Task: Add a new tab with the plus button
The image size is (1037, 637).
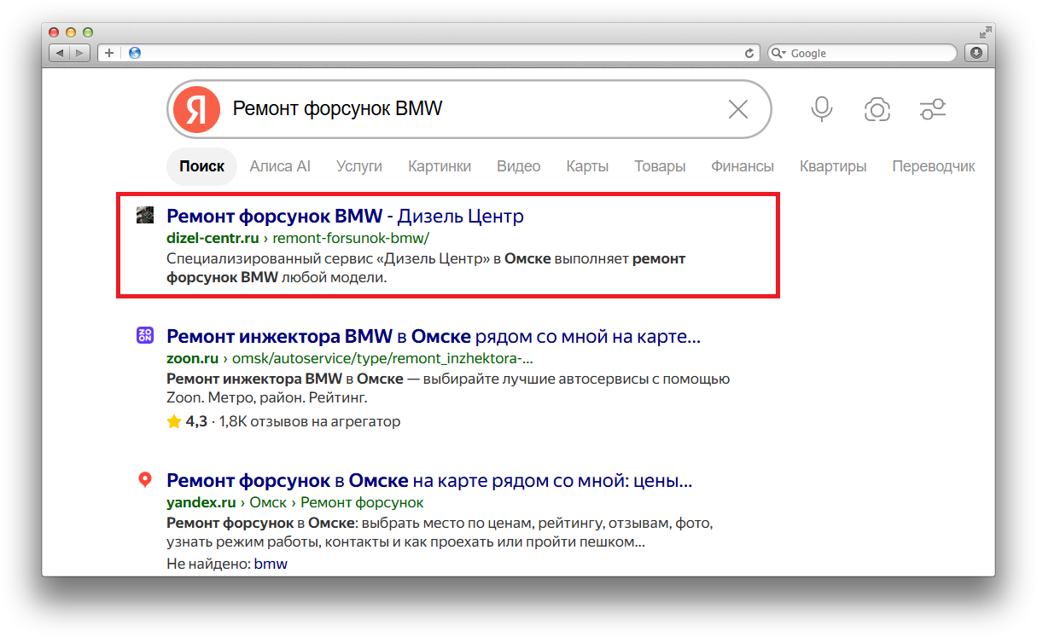Action: [108, 53]
